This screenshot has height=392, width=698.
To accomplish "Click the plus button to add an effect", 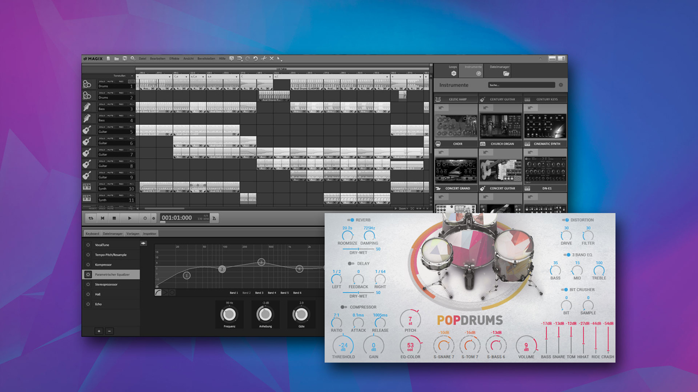I will coord(99,331).
